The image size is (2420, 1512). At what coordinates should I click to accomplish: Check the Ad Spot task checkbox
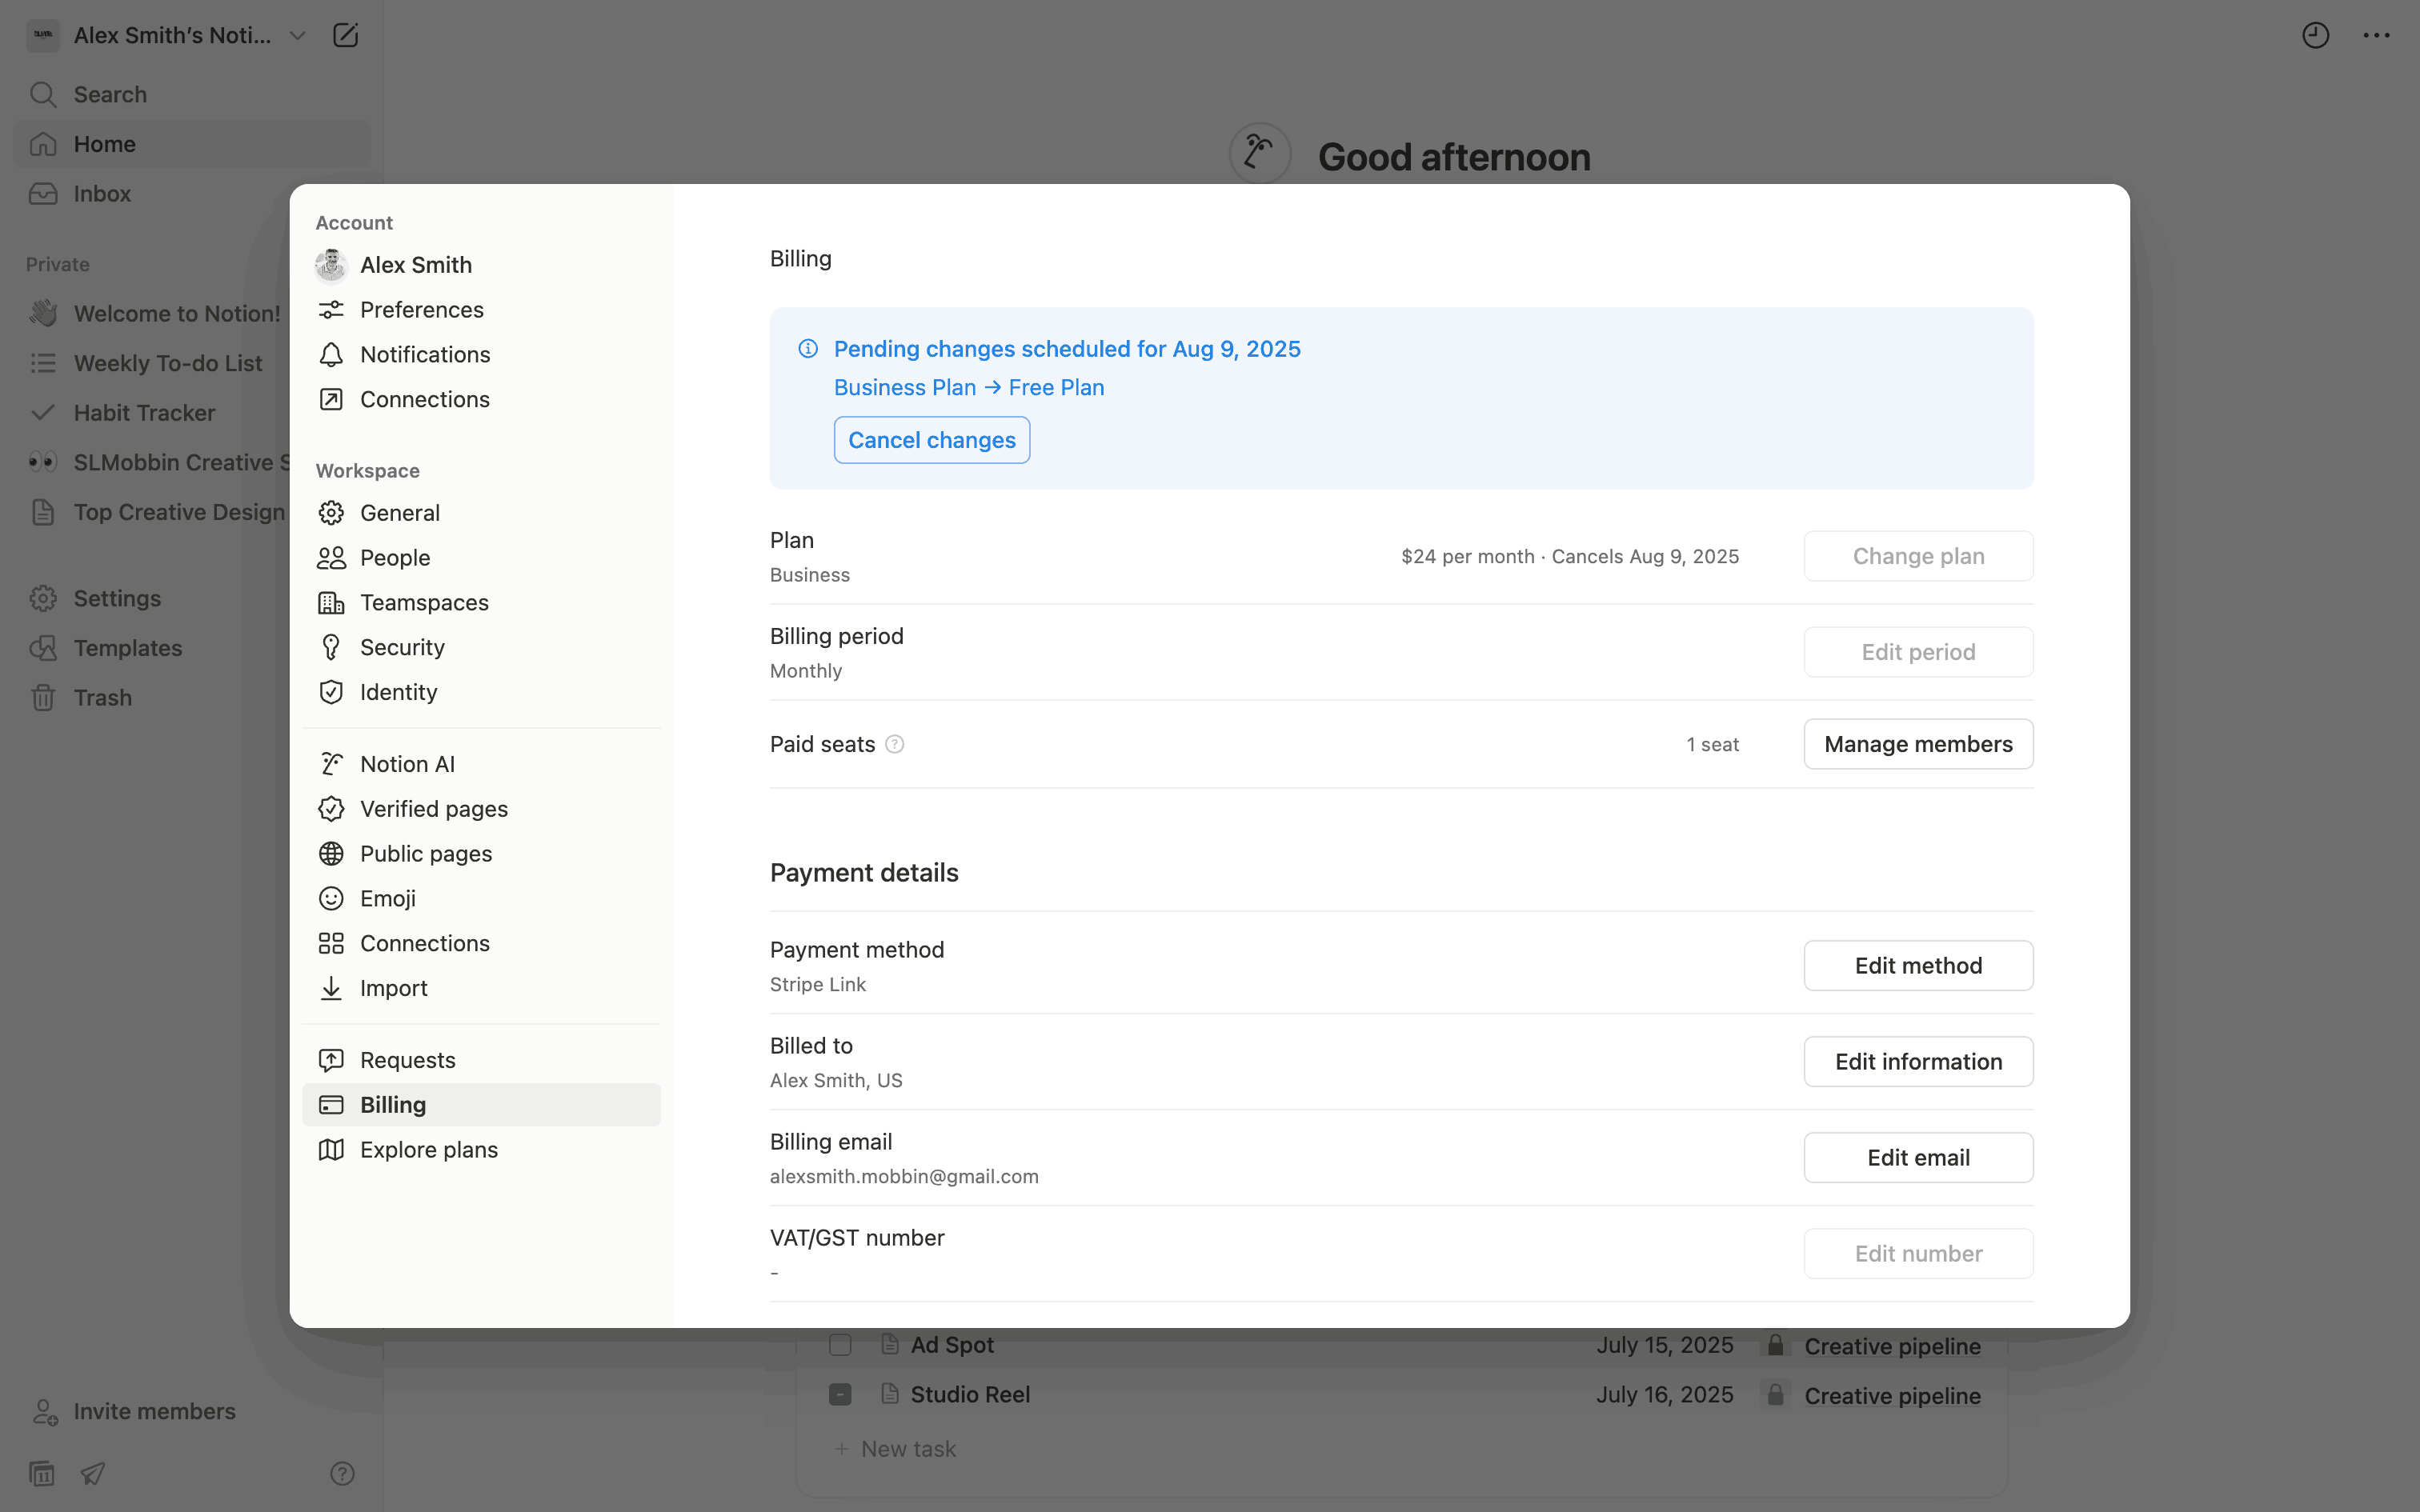pos(840,1345)
